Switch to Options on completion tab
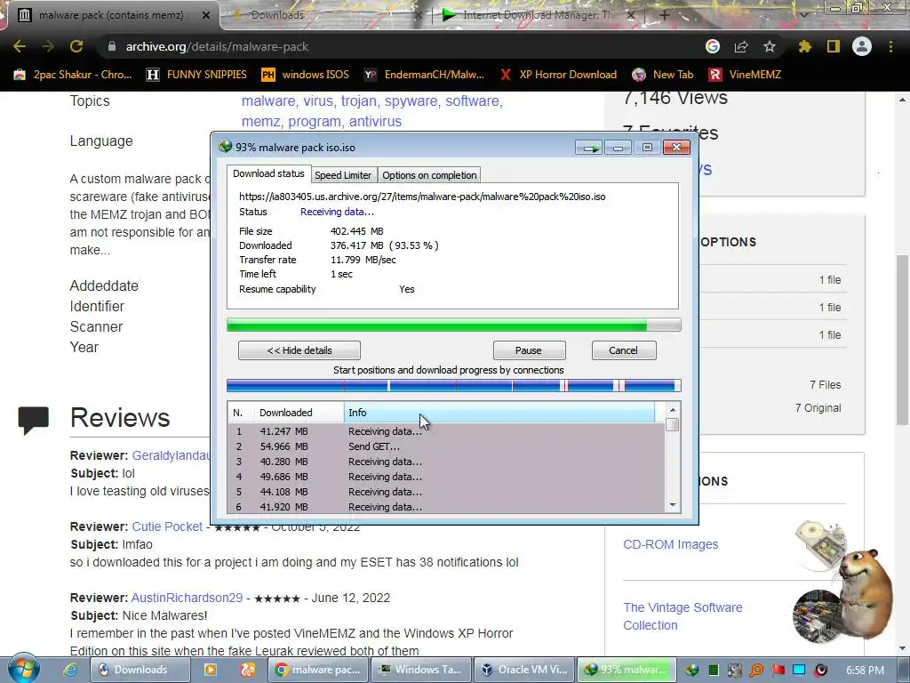The width and height of the screenshot is (910, 683). 429,175
